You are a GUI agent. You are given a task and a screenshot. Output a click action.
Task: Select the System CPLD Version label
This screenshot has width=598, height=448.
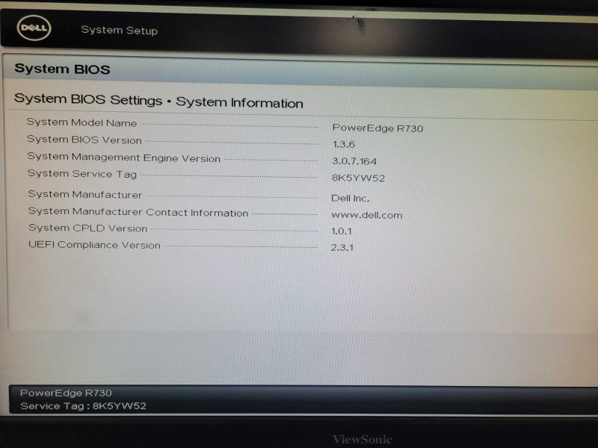[x=87, y=228]
